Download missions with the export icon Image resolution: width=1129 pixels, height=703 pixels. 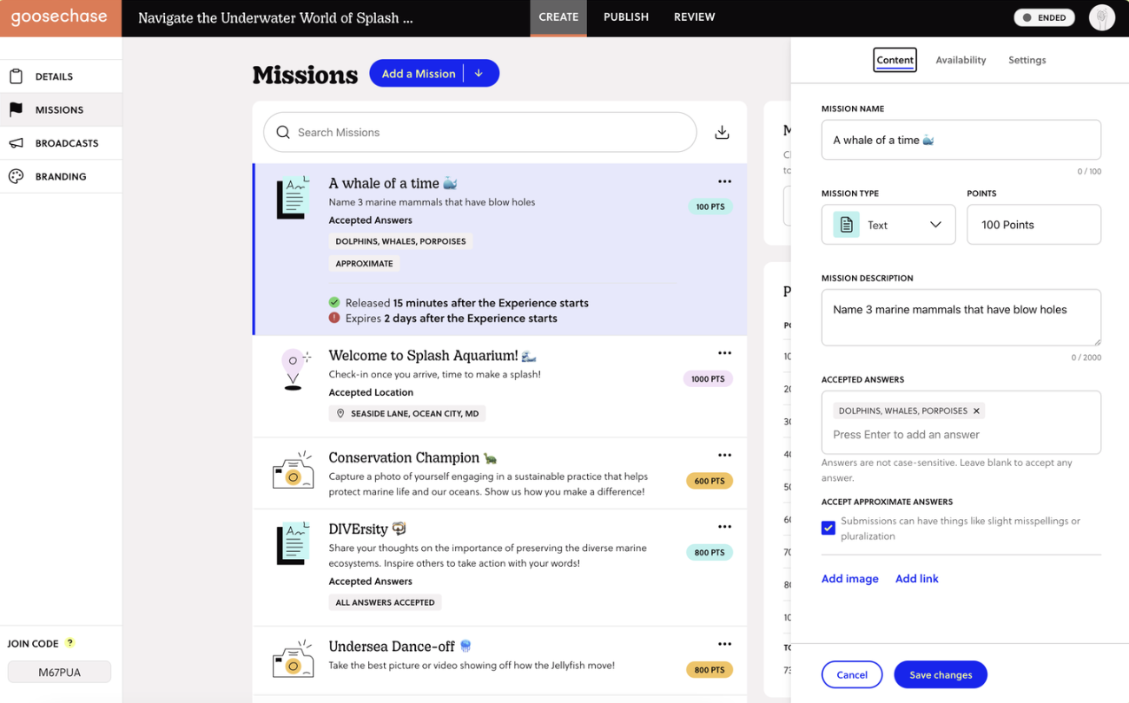[x=722, y=133]
